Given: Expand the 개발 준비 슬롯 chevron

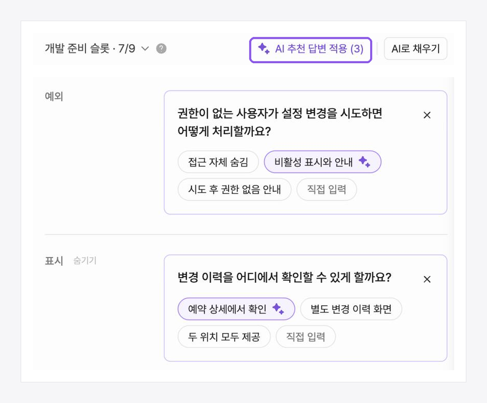Looking at the screenshot, I should click(145, 49).
